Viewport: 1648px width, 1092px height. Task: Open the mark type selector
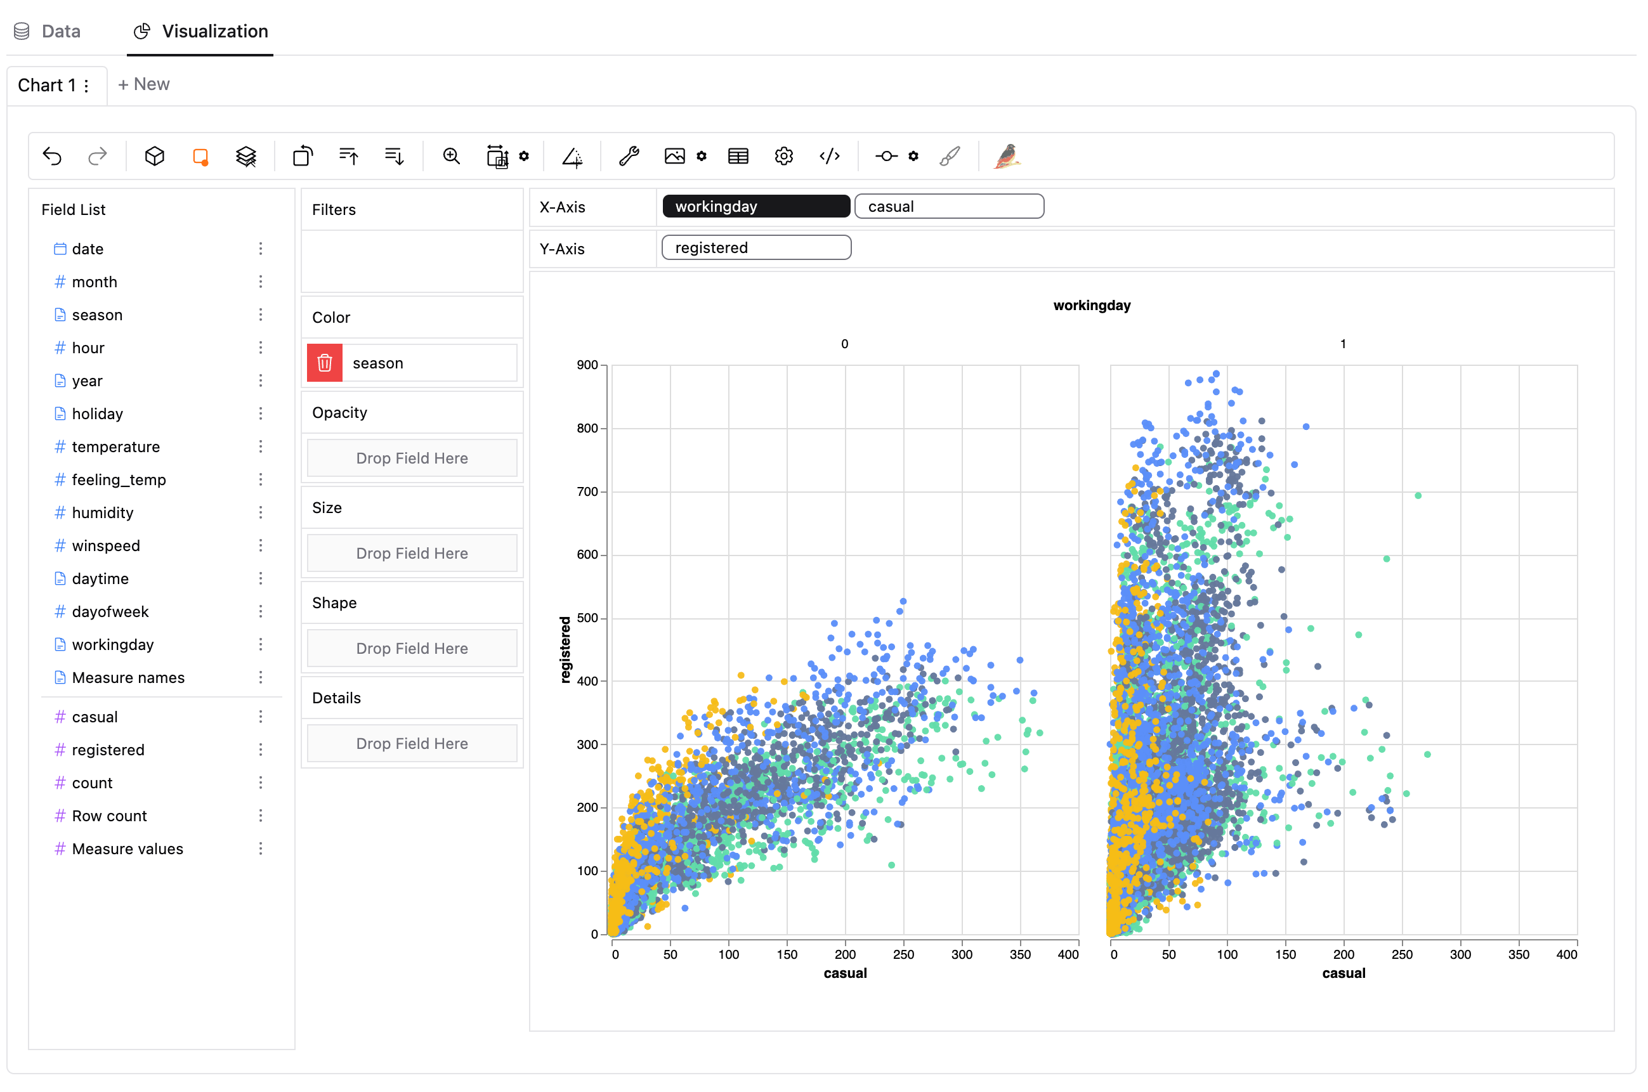200,156
